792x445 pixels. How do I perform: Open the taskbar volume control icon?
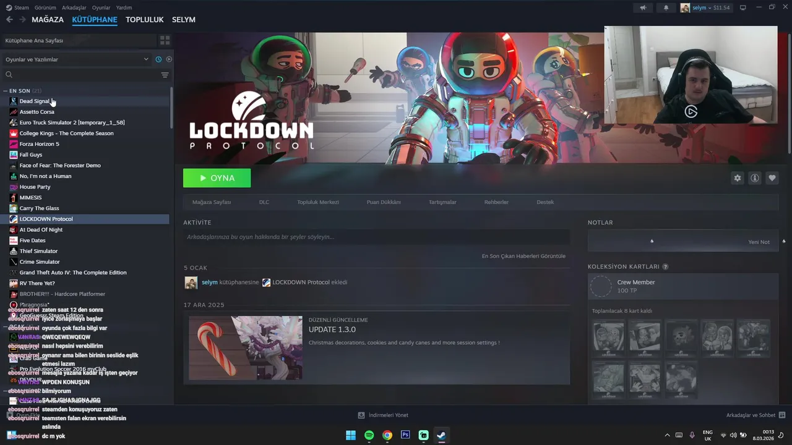coord(733,435)
